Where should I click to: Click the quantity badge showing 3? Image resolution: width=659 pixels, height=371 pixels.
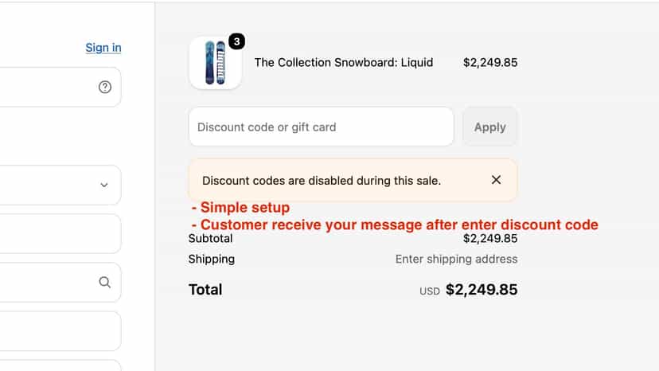tap(236, 41)
